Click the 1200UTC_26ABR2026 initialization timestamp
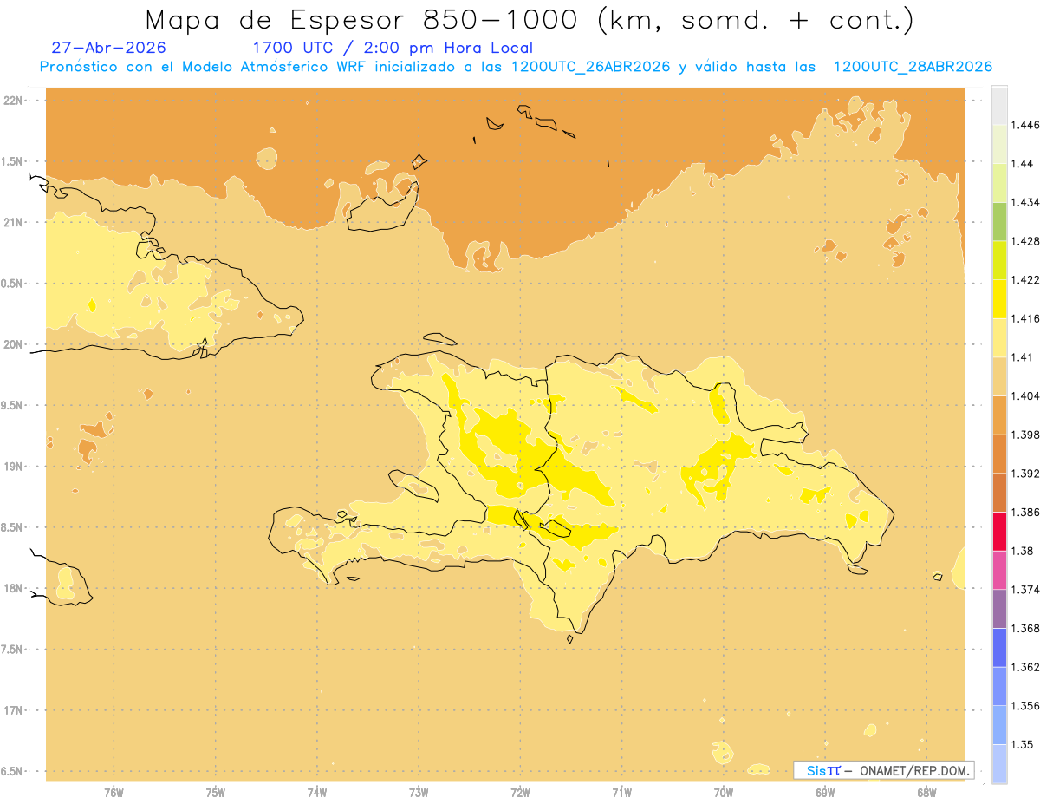The image size is (1040, 804). [x=591, y=67]
